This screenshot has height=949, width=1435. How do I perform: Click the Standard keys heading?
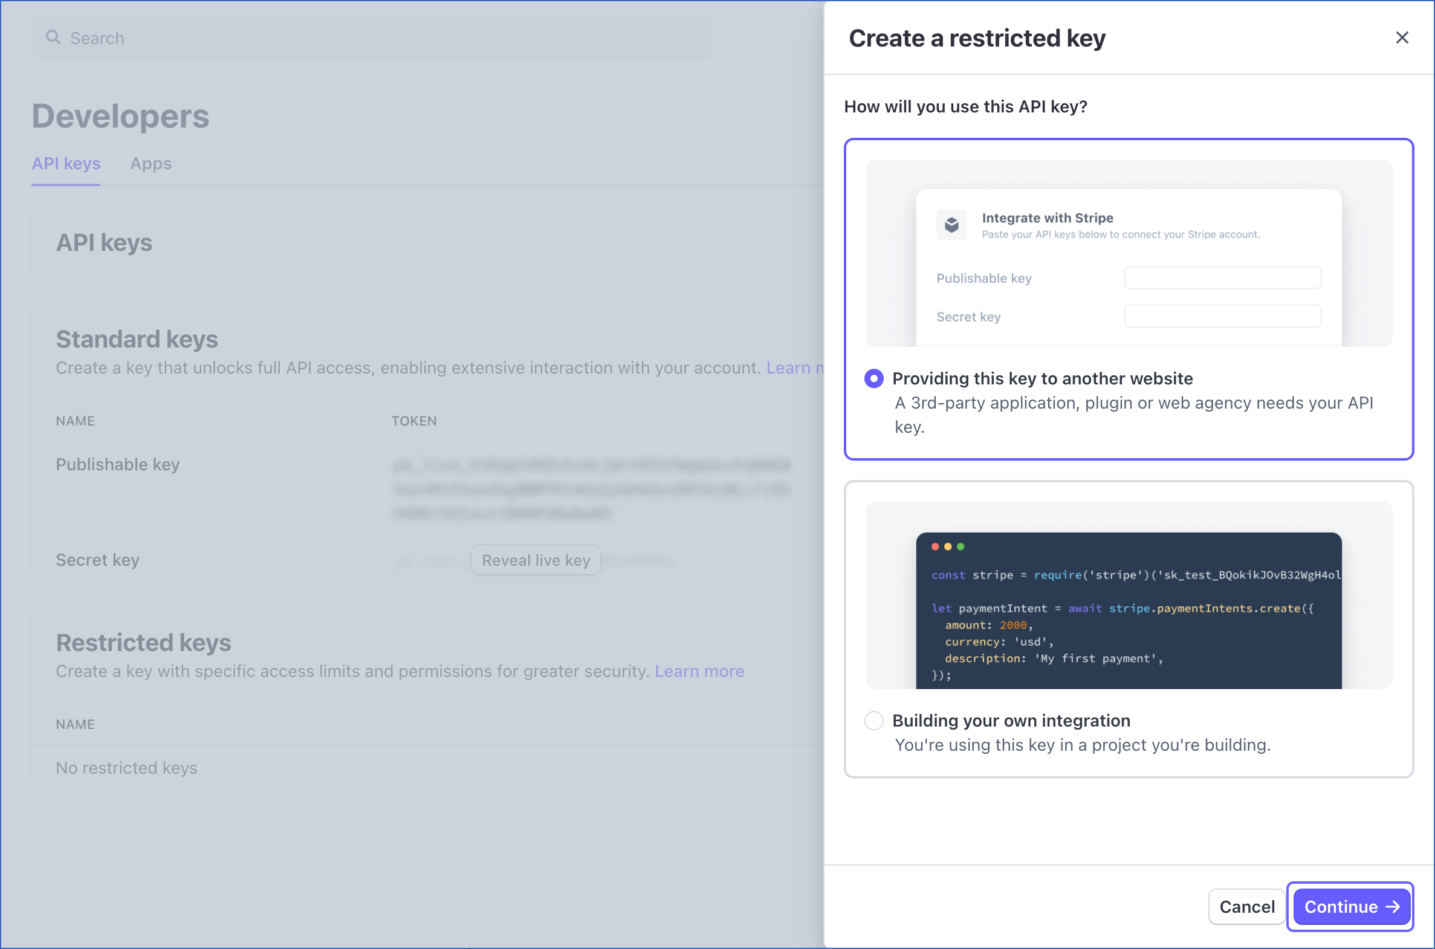pos(137,339)
